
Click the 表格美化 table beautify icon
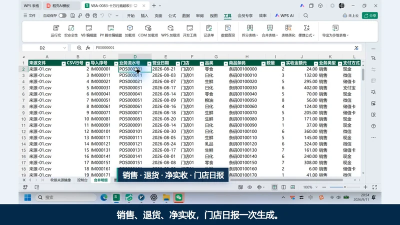point(288,28)
